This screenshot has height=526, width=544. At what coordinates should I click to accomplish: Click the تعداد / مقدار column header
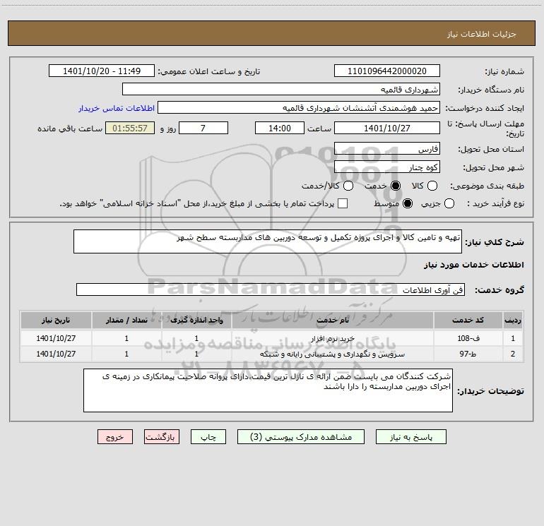126,320
